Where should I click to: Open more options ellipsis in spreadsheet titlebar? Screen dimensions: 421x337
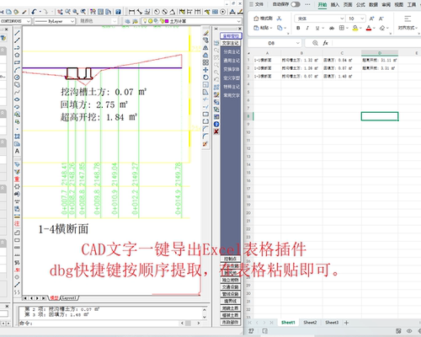click(x=307, y=4)
